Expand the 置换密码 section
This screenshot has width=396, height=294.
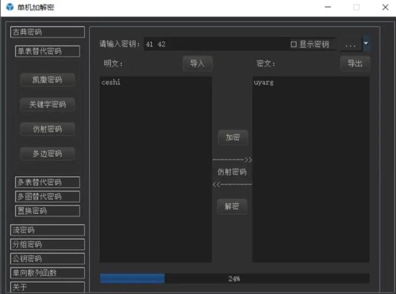pos(48,211)
